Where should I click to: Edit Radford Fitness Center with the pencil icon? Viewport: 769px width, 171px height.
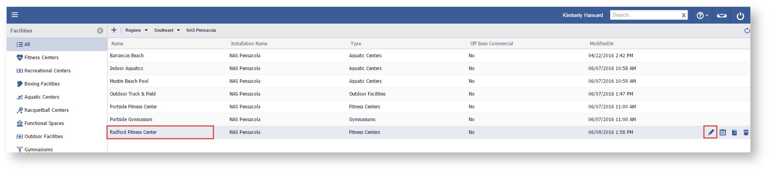click(711, 132)
